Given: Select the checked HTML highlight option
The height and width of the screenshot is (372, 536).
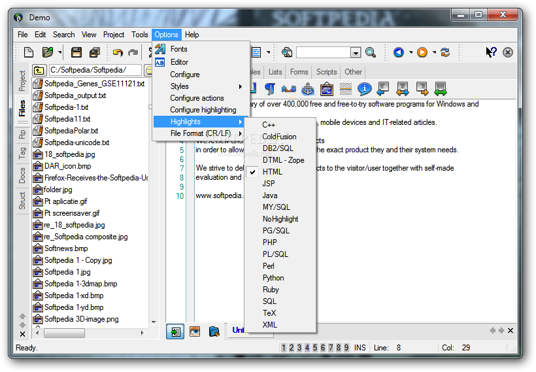Looking at the screenshot, I should click(x=280, y=172).
